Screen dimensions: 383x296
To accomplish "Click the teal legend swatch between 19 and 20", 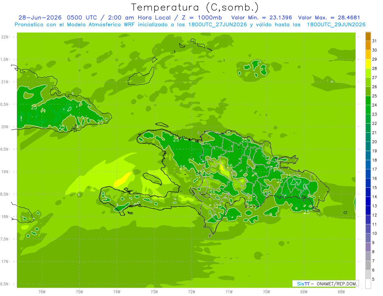I will point(368,146).
